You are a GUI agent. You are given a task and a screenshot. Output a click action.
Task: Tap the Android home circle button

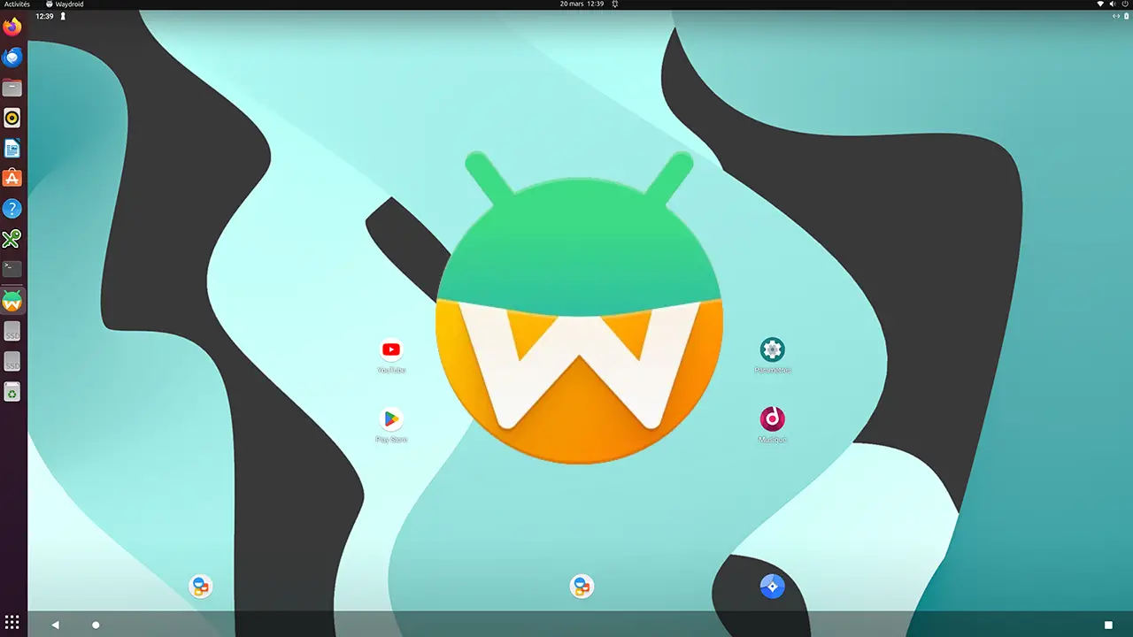coord(96,625)
